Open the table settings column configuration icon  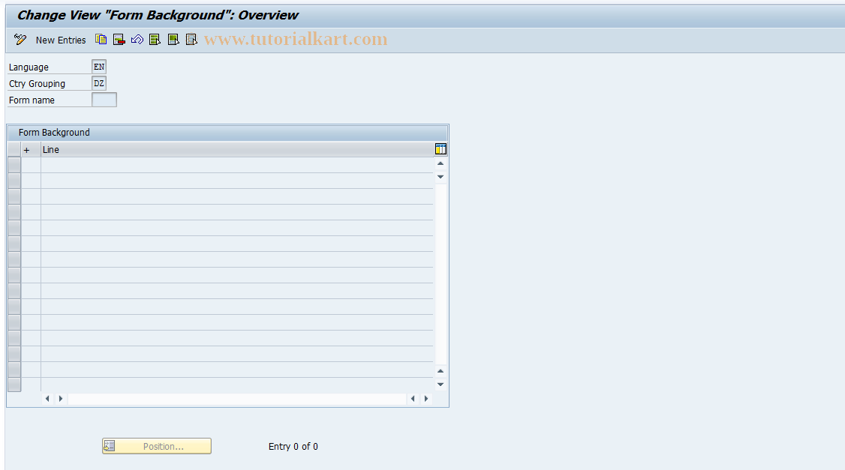click(441, 149)
